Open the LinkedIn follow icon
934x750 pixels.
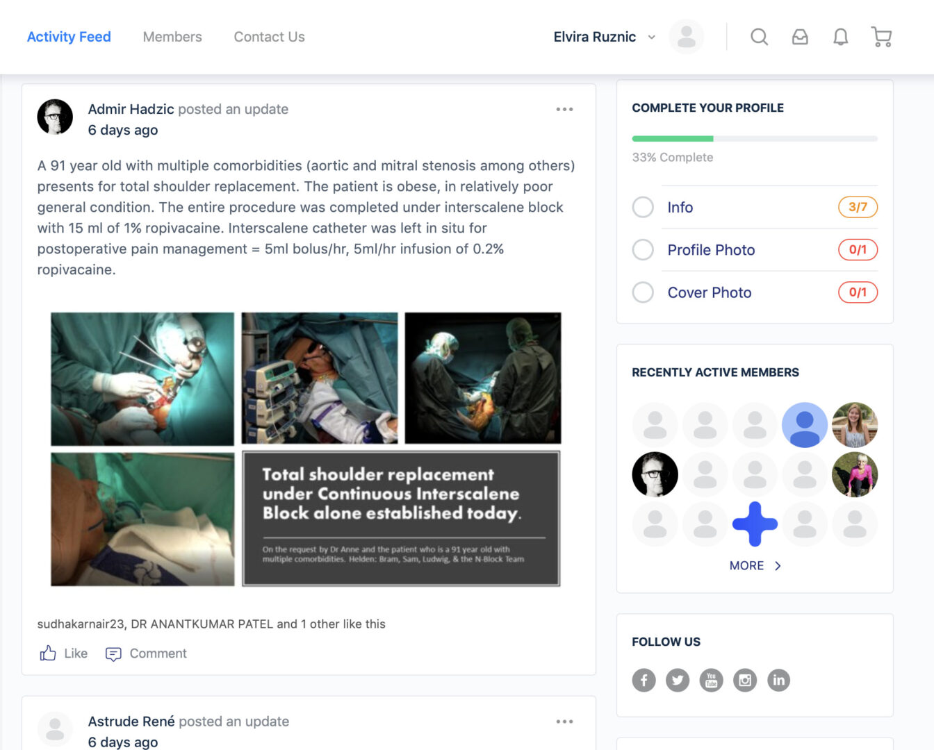(x=778, y=680)
